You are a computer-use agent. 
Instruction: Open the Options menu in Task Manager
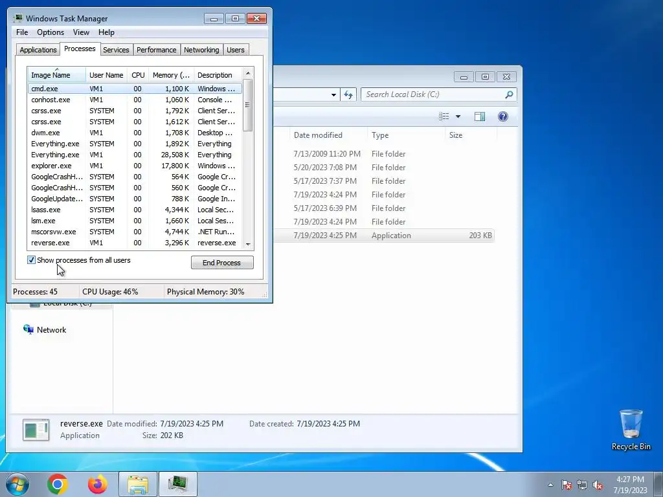[x=51, y=32]
